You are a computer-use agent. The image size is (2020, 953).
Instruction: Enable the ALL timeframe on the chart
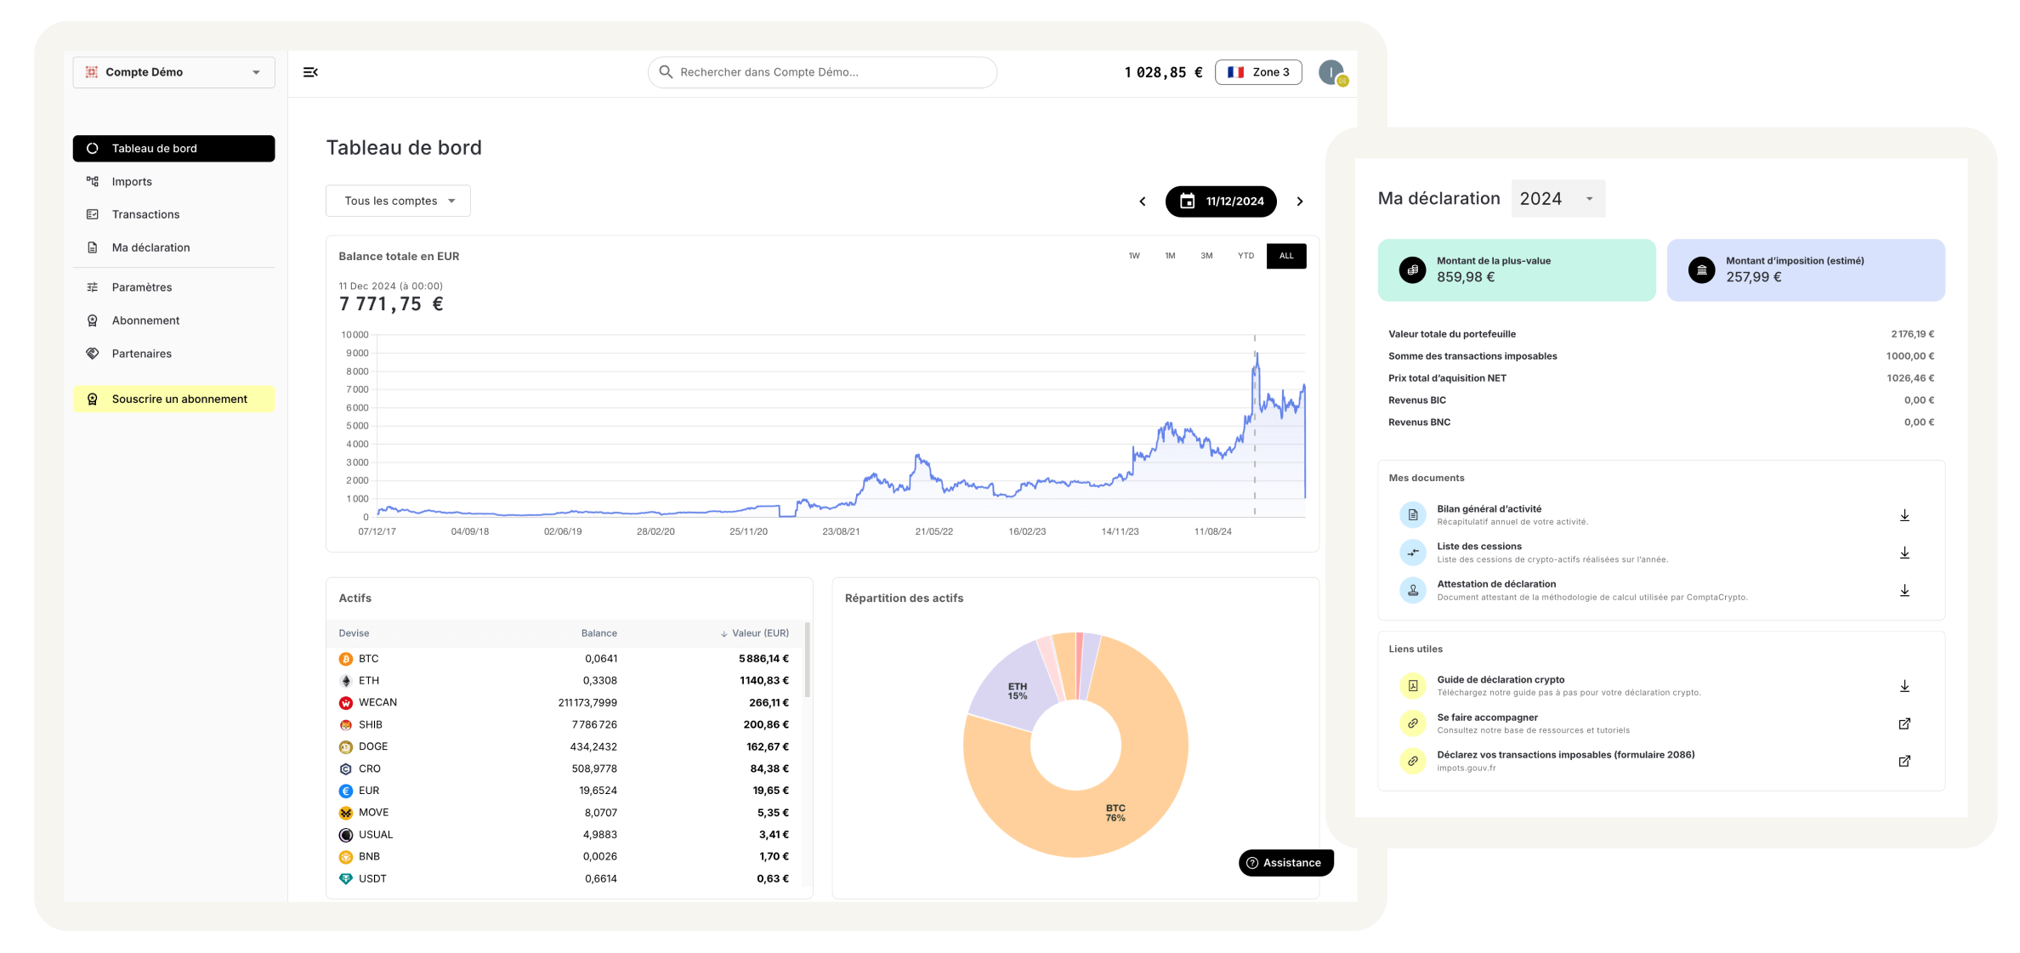1286,255
